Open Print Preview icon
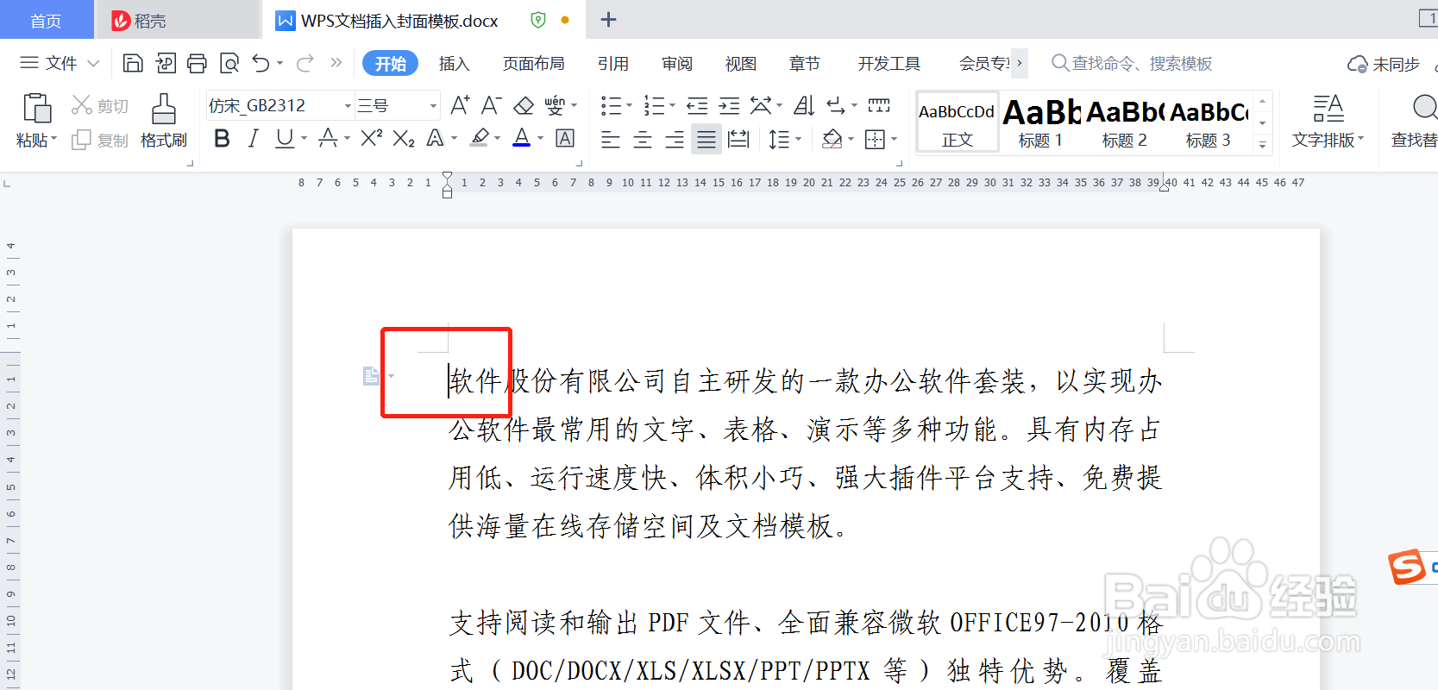The height and width of the screenshot is (690, 1438). pos(229,63)
